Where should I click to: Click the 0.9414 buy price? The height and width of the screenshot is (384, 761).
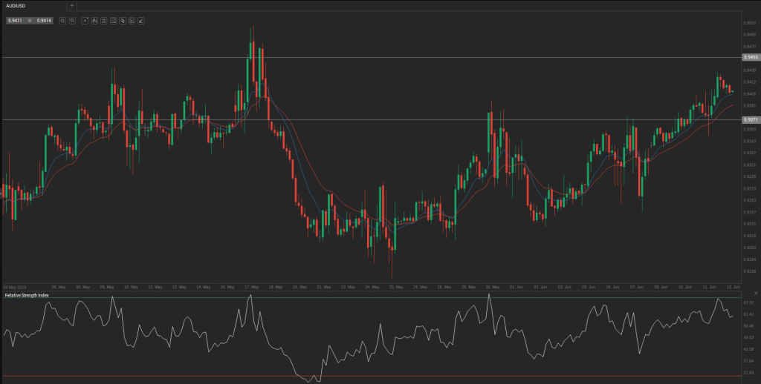pos(44,21)
